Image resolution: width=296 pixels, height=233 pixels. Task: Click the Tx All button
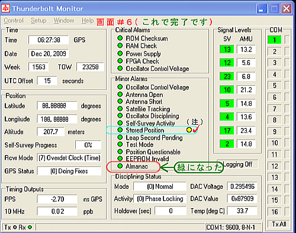[279, 224]
